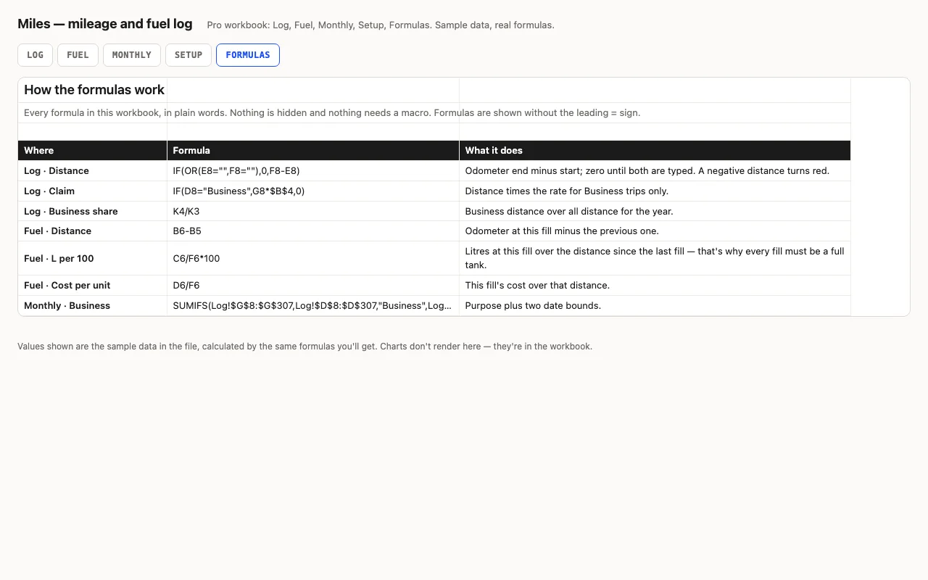This screenshot has height=580, width=928.
Task: Click the IF(D8="Business",G8*$B$4,0) formula cell
Action: (313, 191)
